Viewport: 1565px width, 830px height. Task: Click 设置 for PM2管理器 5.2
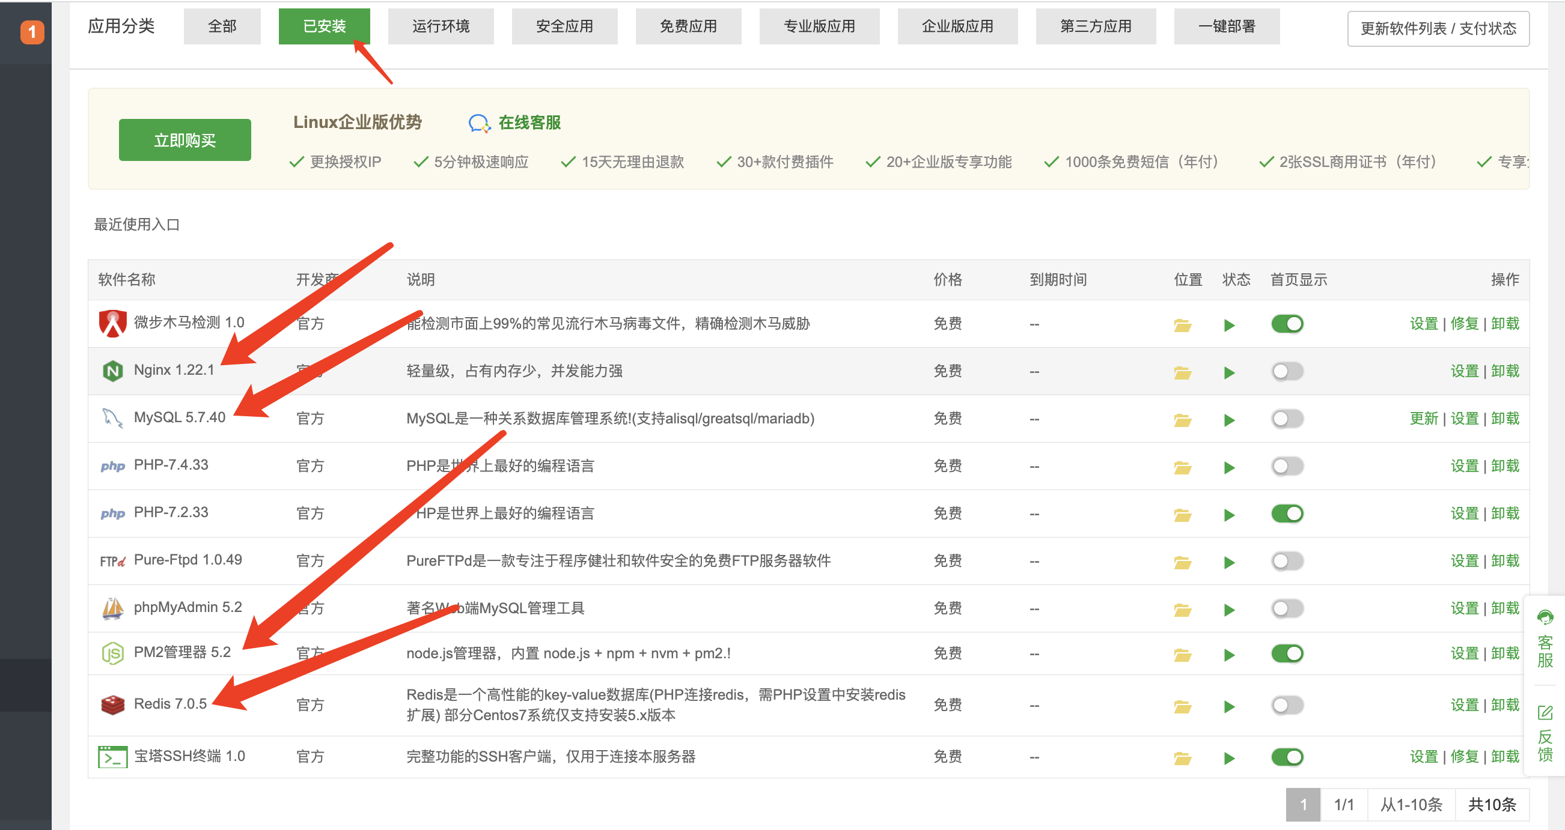pyautogui.click(x=1464, y=653)
